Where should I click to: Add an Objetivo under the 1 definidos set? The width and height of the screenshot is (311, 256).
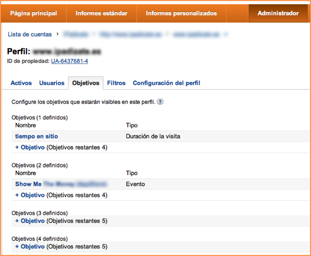[30, 148]
